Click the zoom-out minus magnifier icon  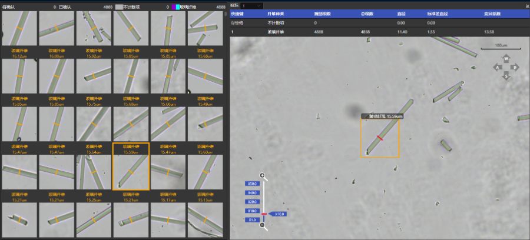(262, 225)
